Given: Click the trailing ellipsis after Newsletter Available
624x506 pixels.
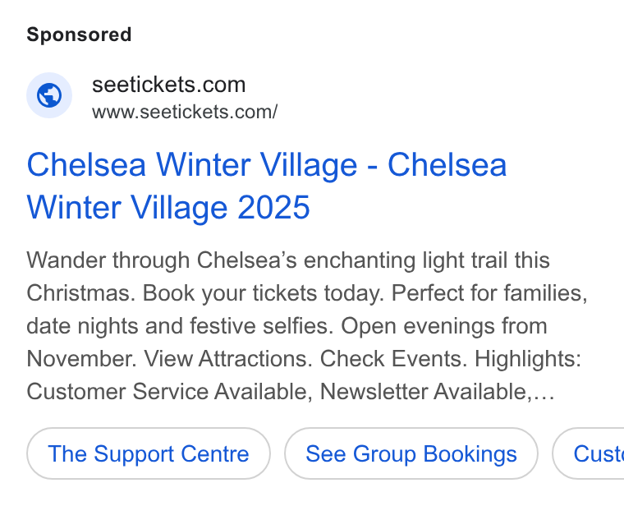Looking at the screenshot, I should pyautogui.click(x=544, y=392).
